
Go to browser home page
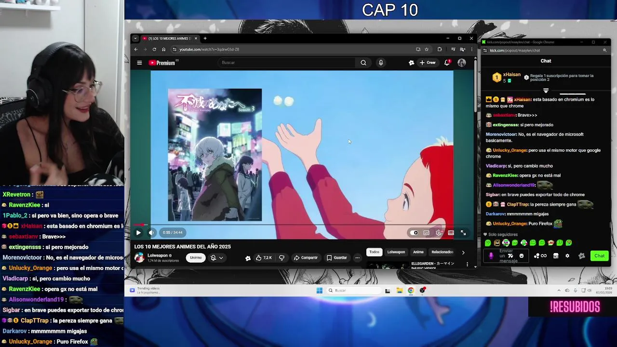[163, 49]
